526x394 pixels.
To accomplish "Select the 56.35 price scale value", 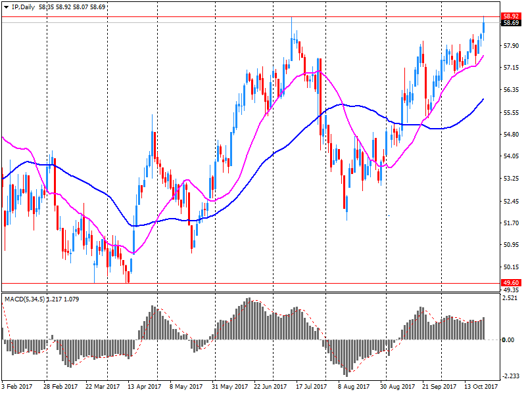I will (x=512, y=90).
